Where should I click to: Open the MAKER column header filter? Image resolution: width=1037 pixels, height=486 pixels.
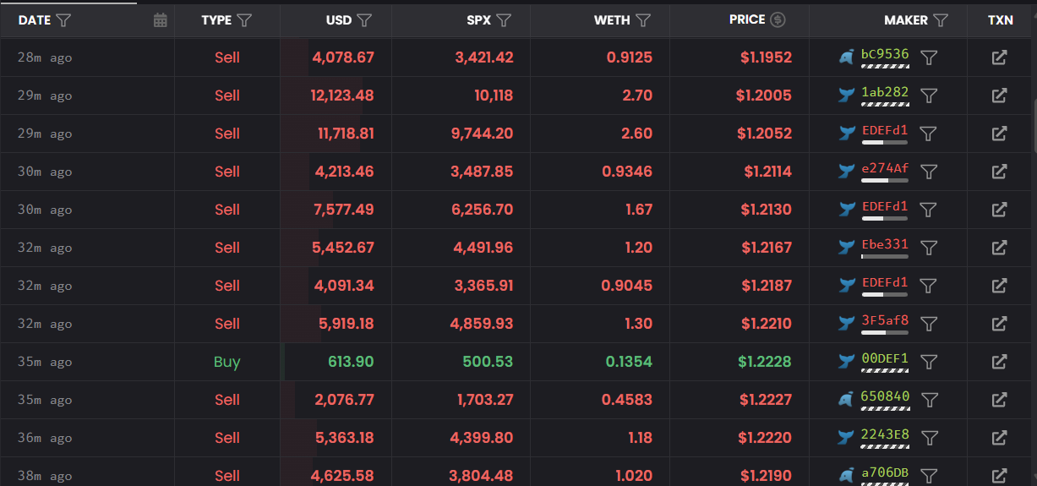click(x=941, y=20)
